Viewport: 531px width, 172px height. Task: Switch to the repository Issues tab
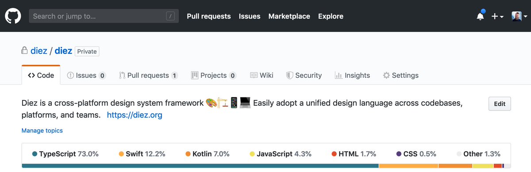tap(86, 75)
